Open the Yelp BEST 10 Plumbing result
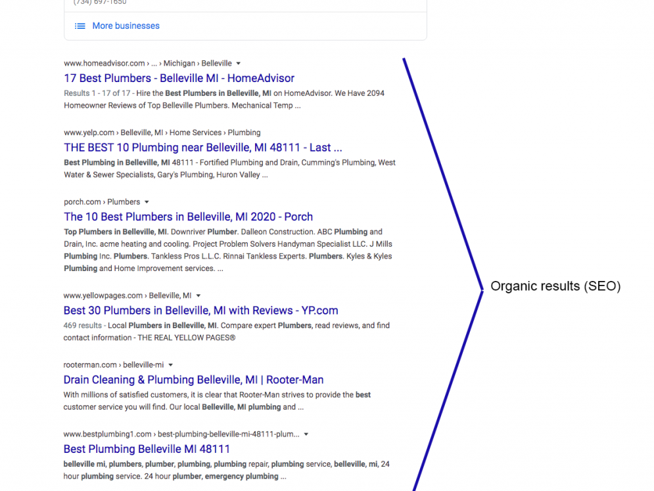654x491 pixels. 202,147
